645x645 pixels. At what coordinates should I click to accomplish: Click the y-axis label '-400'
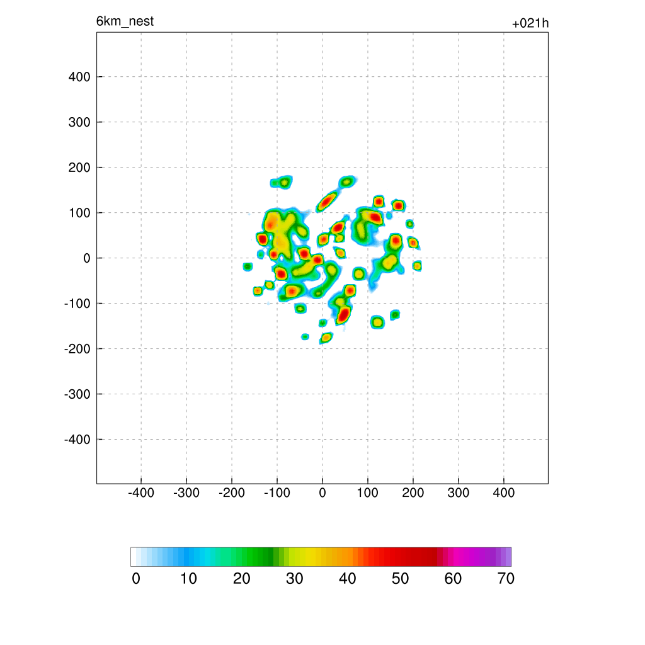(77, 440)
